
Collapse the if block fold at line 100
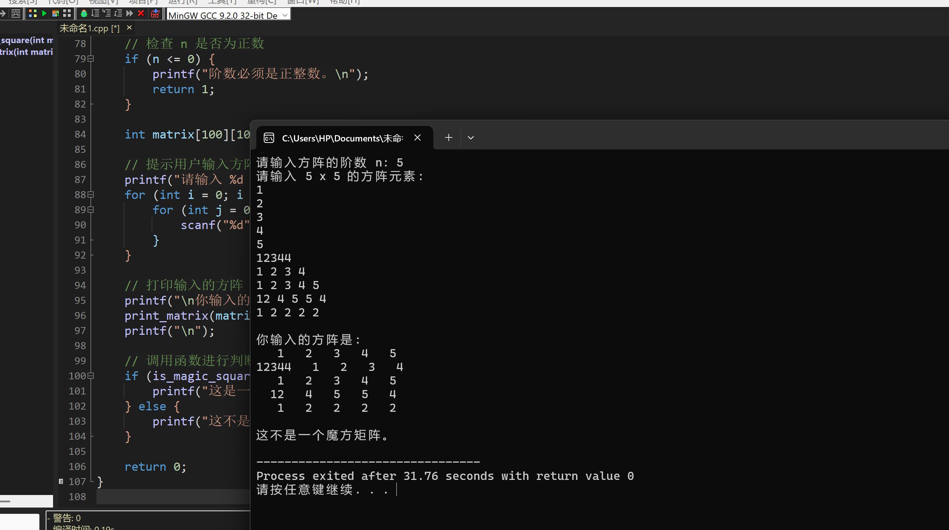(91, 376)
